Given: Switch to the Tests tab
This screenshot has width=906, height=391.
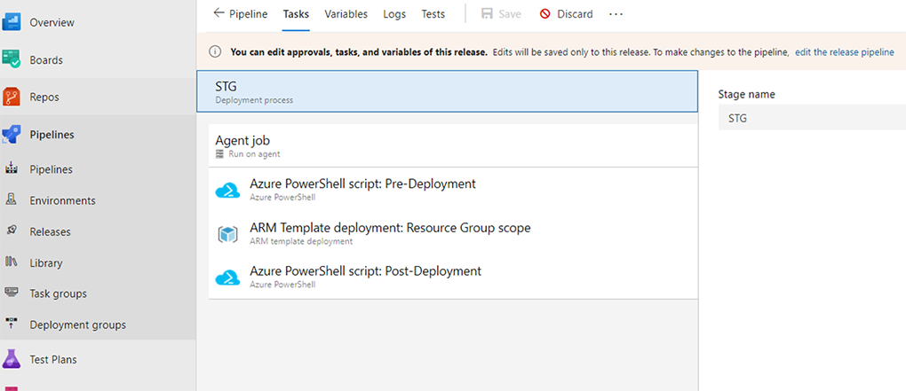Looking at the screenshot, I should point(433,14).
